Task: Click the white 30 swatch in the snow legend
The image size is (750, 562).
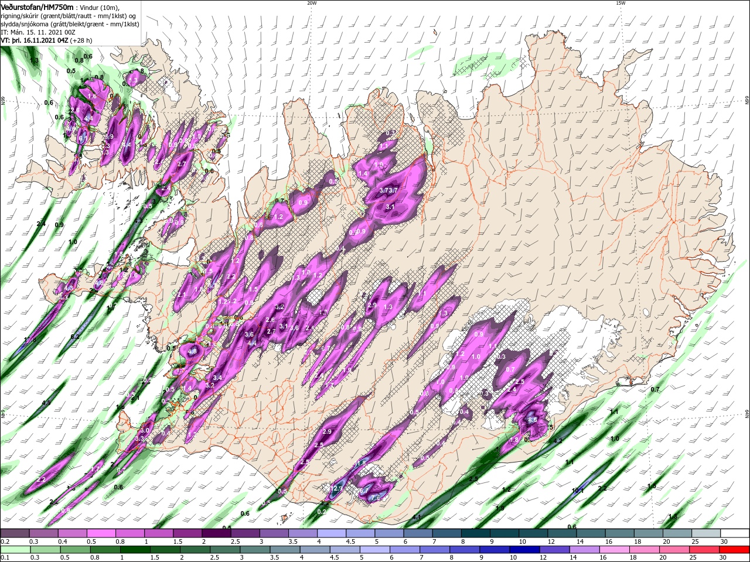Action: (735, 533)
